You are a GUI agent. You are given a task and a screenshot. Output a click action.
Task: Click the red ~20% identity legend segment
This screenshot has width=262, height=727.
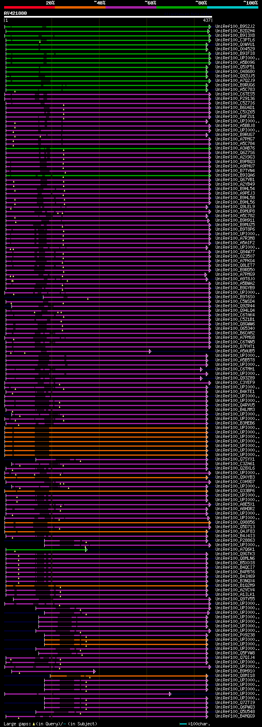(29, 7)
